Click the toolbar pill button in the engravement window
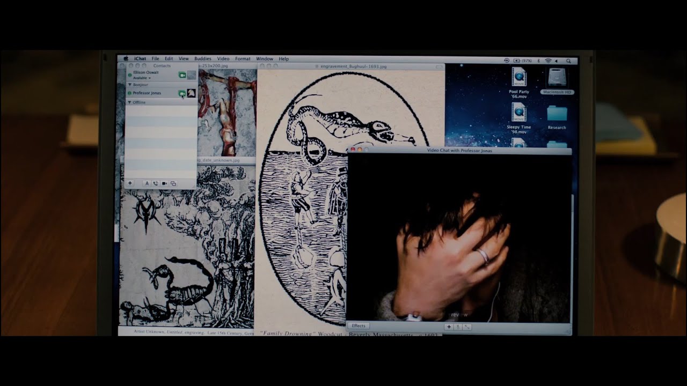The height and width of the screenshot is (386, 687). click(440, 66)
